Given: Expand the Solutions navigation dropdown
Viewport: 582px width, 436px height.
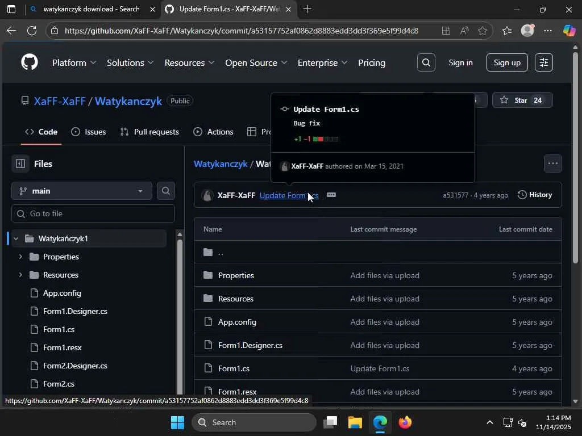Looking at the screenshot, I should point(130,62).
